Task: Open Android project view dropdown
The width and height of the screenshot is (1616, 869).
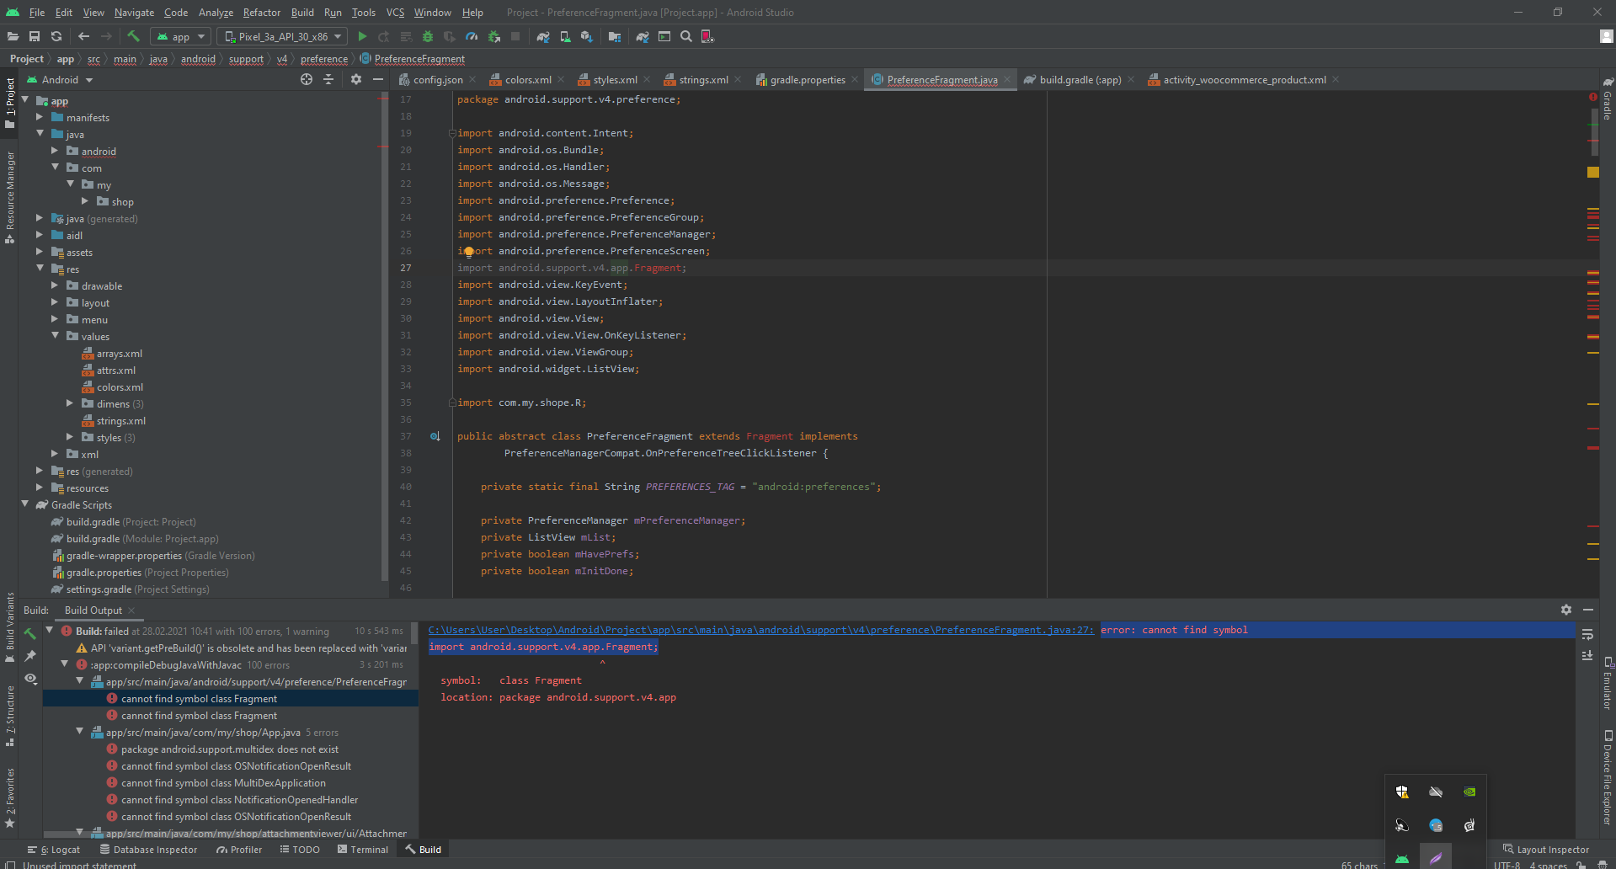Action: (60, 79)
